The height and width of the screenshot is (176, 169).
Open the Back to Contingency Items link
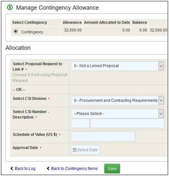tap(74, 168)
